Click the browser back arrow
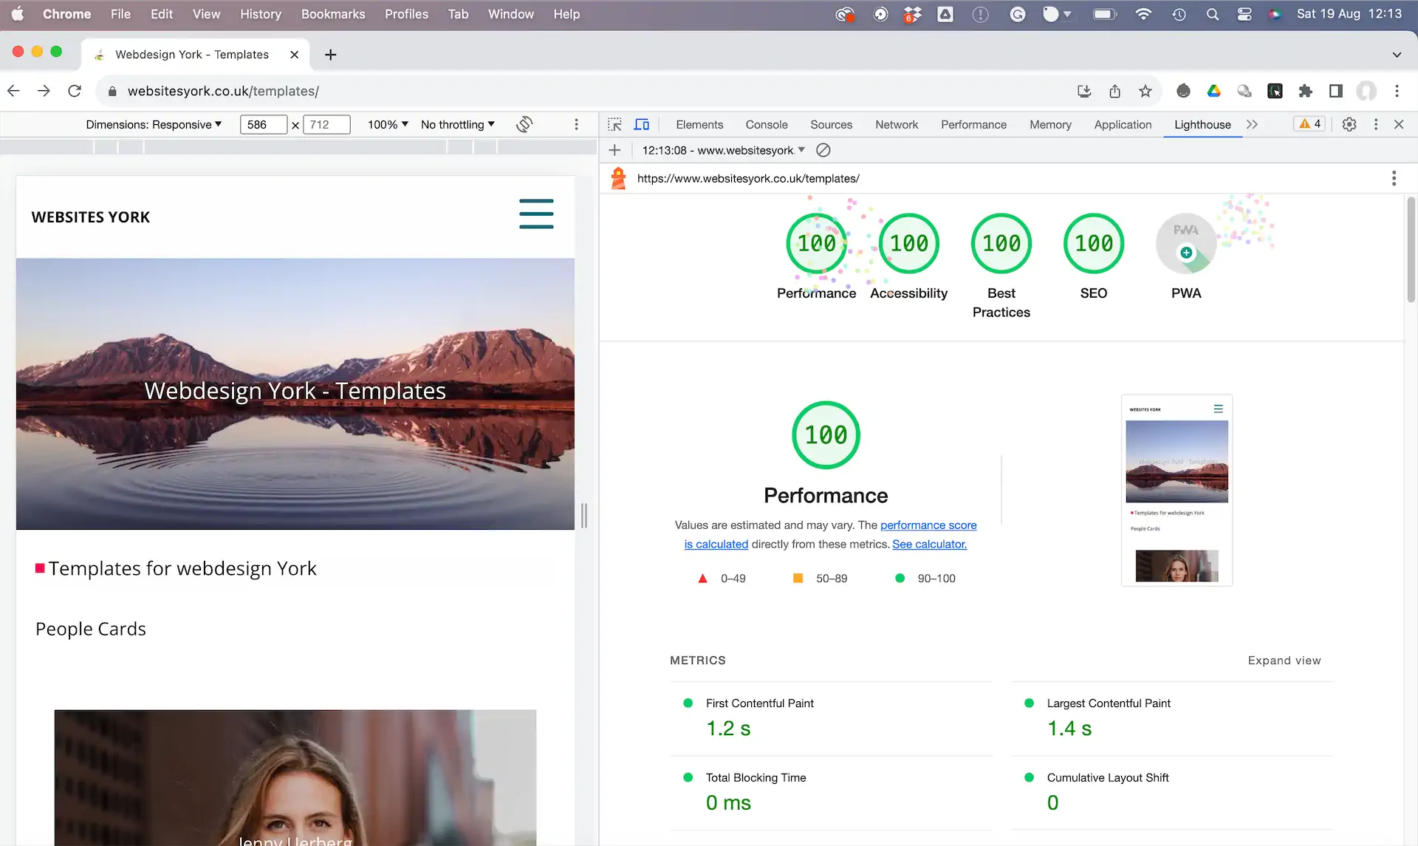 (13, 91)
